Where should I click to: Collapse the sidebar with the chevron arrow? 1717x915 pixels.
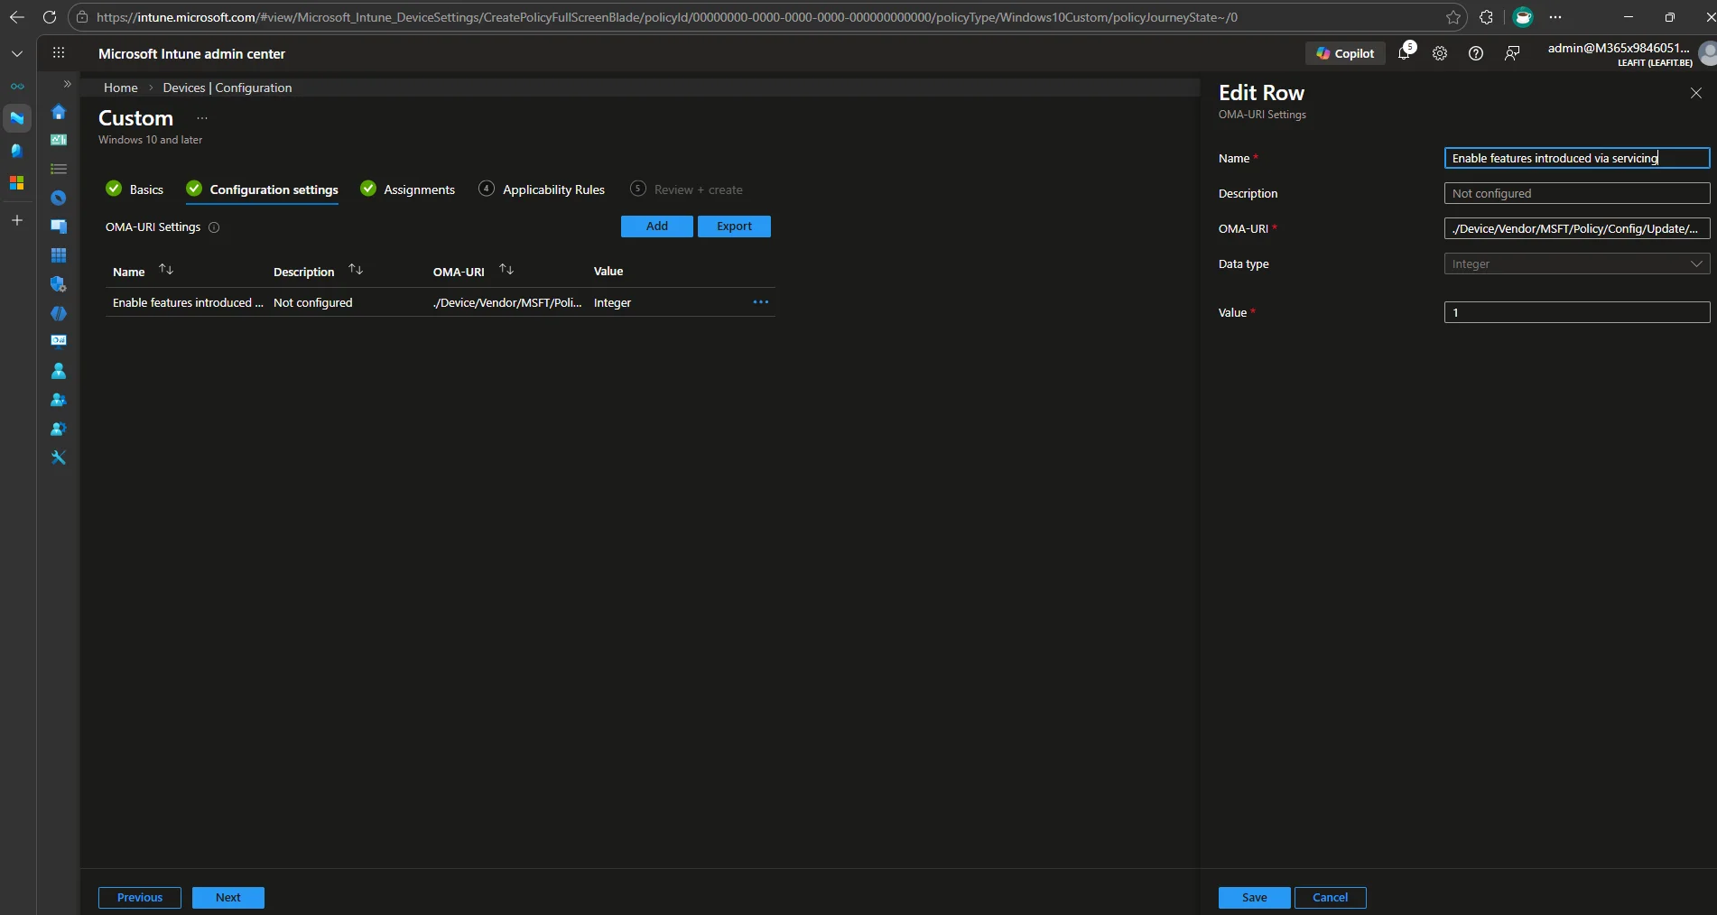pos(68,83)
